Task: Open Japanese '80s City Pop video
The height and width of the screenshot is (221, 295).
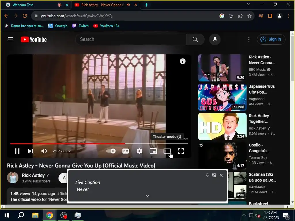Action: point(222,97)
